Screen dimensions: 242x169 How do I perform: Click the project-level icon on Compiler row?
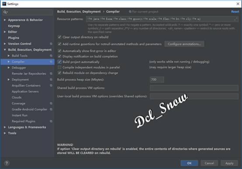coord(51,62)
